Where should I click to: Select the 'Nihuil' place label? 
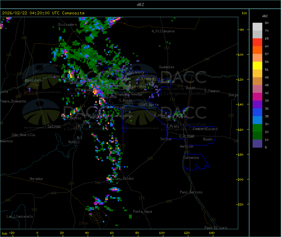(x=74, y=142)
